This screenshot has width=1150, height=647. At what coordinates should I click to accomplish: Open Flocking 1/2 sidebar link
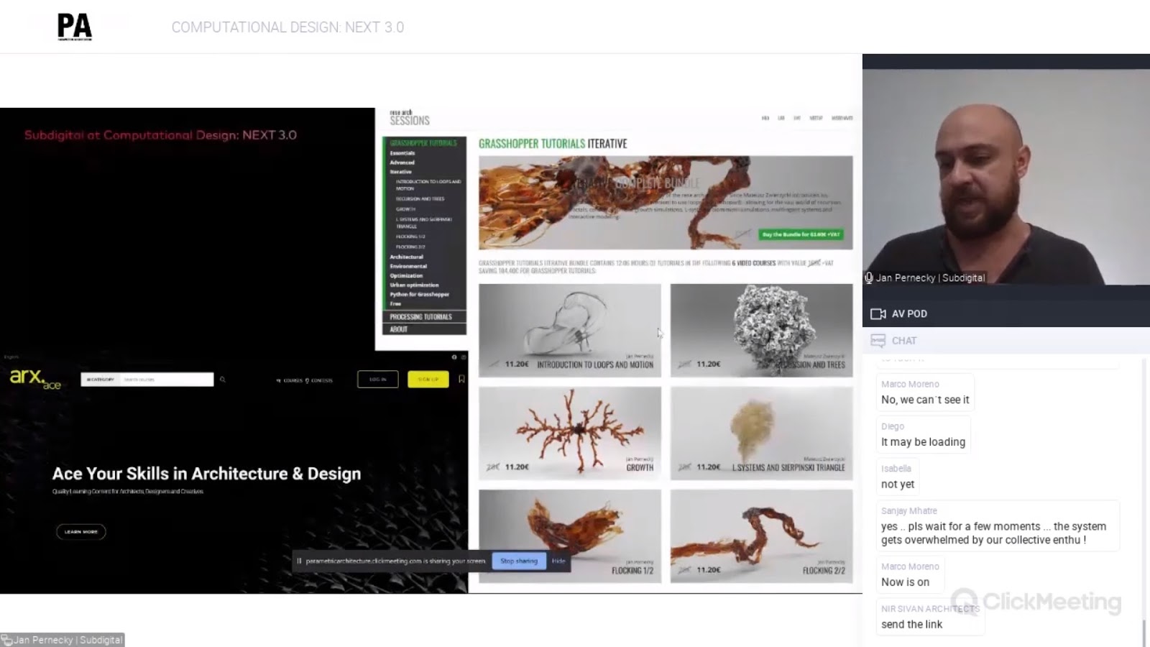[x=411, y=237]
